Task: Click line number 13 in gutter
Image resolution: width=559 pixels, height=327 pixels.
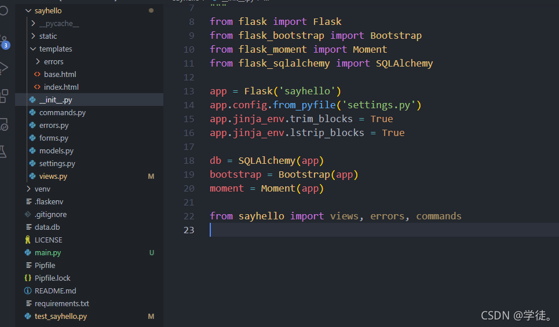Action: click(x=189, y=91)
